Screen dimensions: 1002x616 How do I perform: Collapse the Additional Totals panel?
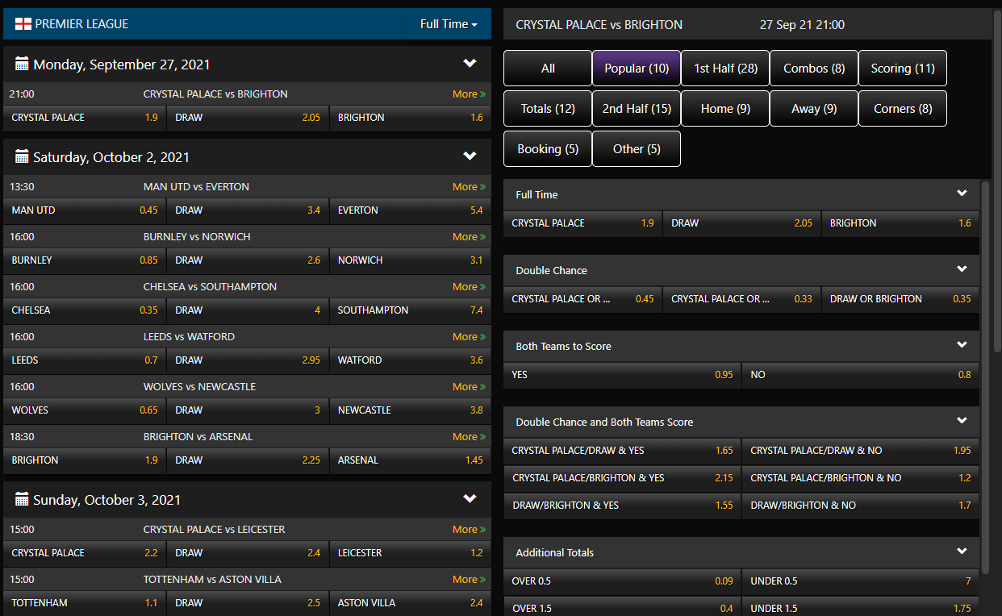point(962,551)
